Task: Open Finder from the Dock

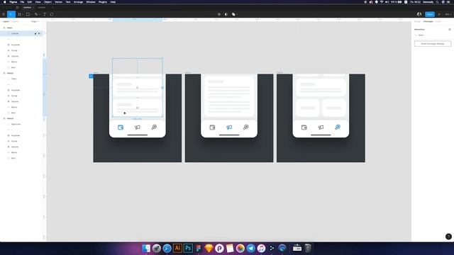Action: (146, 248)
